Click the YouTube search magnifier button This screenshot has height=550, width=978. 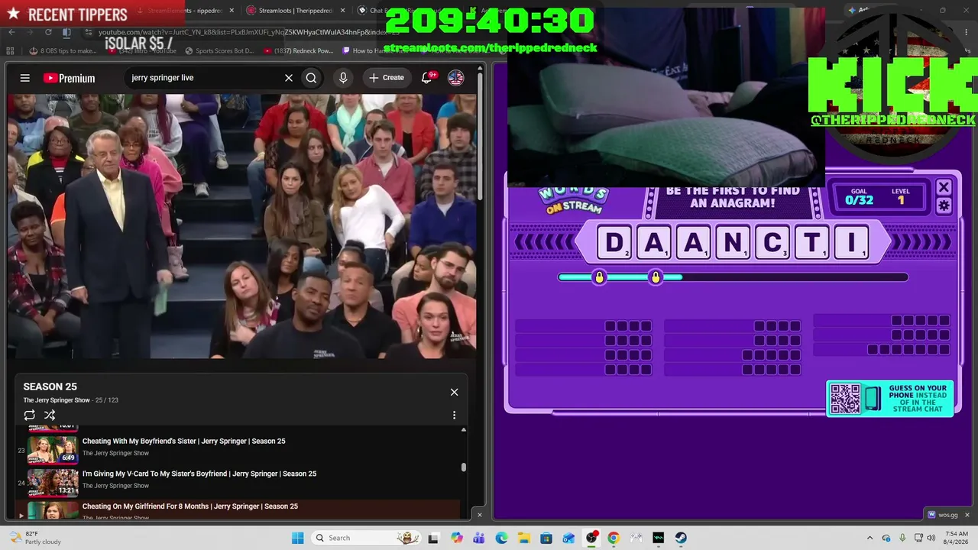coord(311,78)
